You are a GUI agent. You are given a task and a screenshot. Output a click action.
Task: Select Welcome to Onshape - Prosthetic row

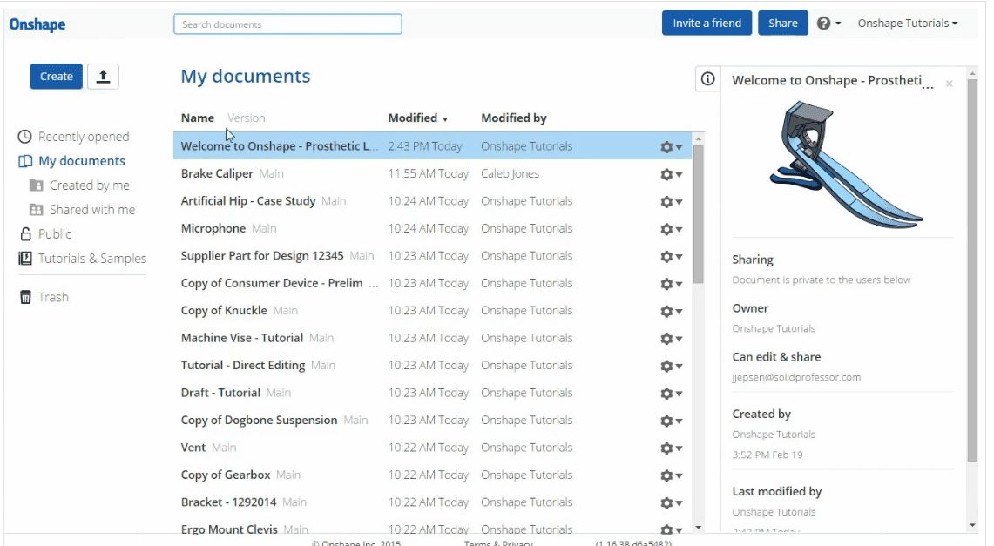tap(432, 146)
